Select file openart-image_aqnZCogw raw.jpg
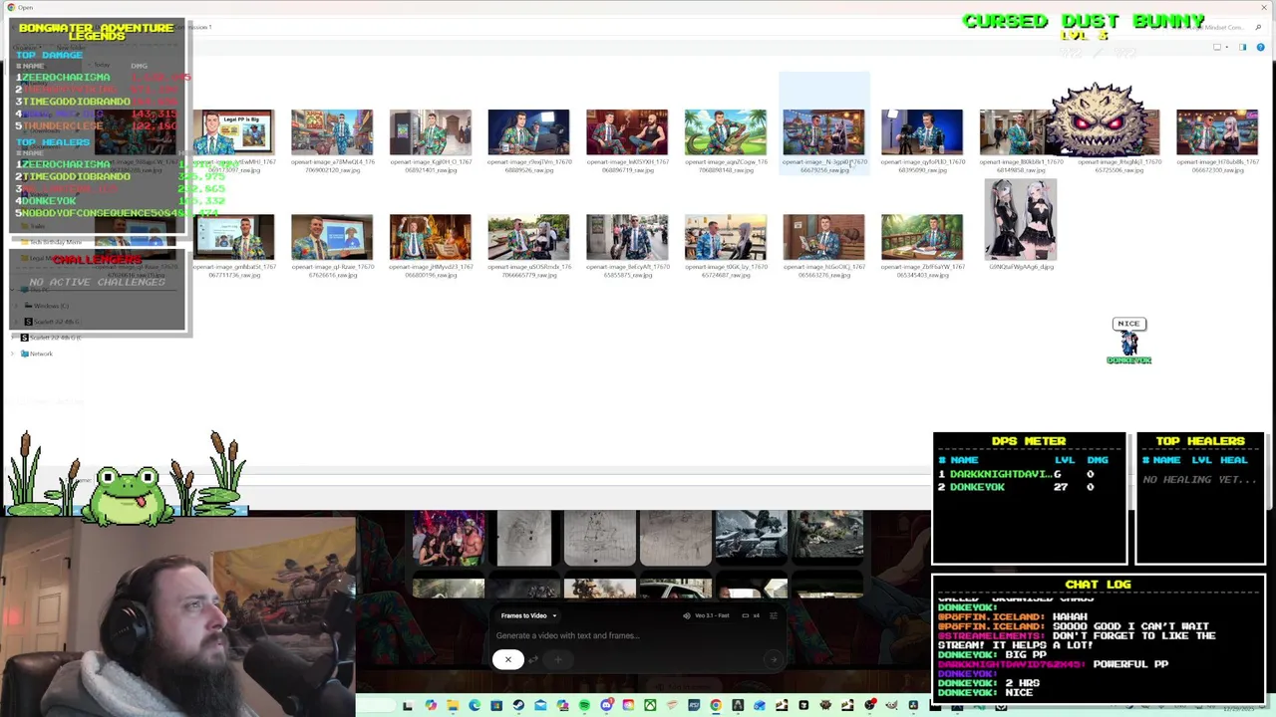1276x717 pixels. (x=726, y=140)
